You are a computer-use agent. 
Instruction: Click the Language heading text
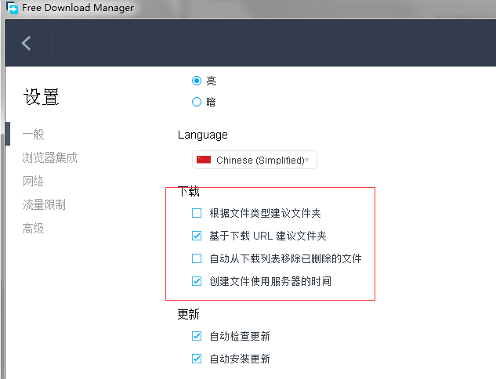coord(203,135)
